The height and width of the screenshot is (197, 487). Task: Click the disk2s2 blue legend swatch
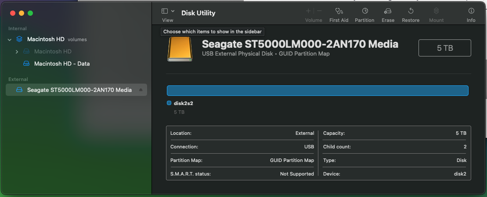click(169, 103)
